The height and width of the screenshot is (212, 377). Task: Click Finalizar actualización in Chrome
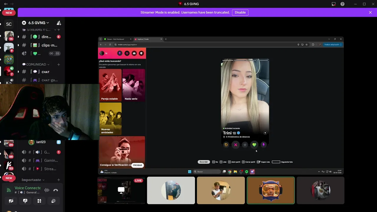(x=333, y=44)
